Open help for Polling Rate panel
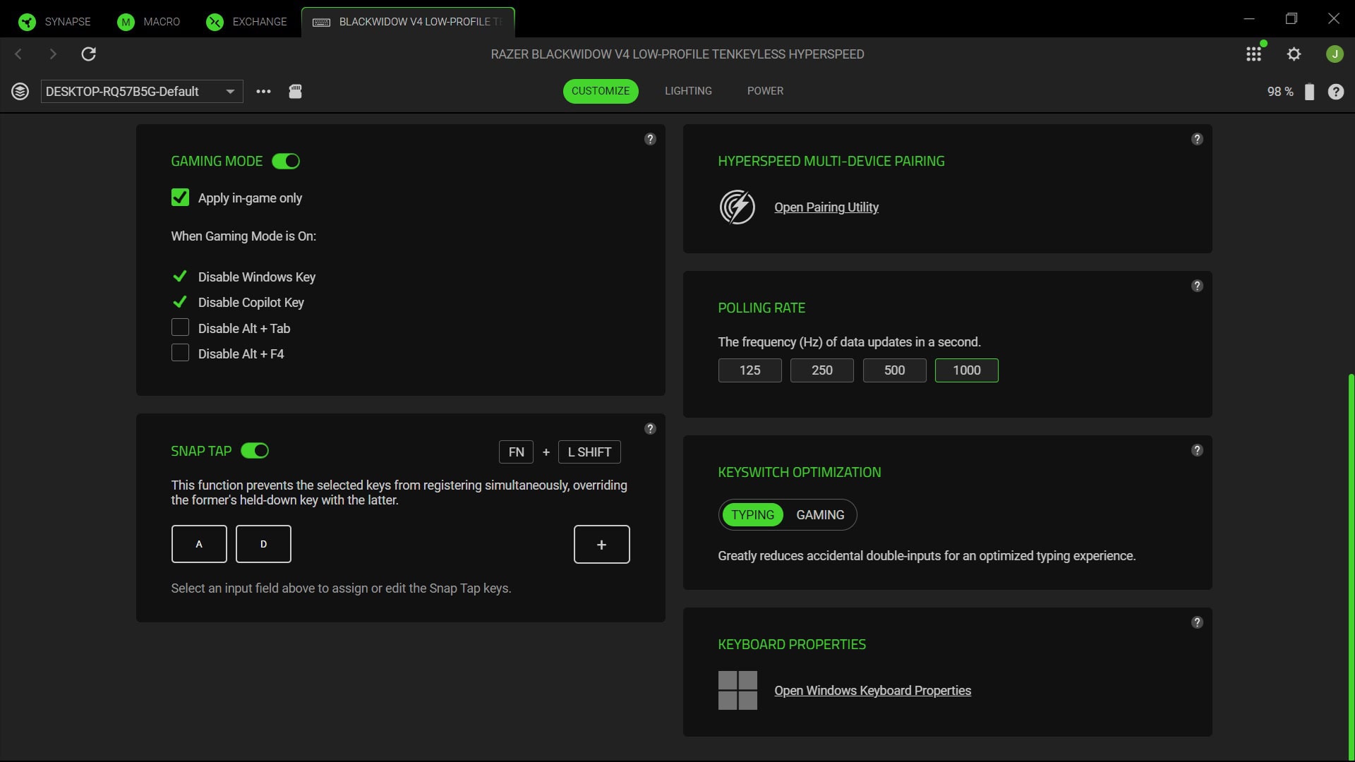 coord(1198,286)
